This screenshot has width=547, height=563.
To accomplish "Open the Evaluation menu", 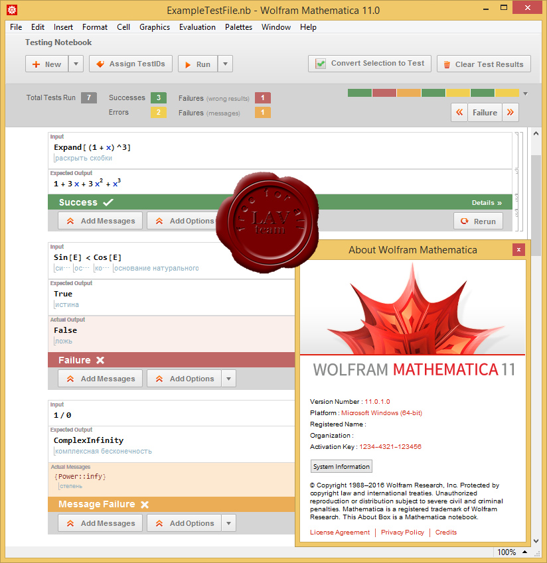I will pos(197,27).
